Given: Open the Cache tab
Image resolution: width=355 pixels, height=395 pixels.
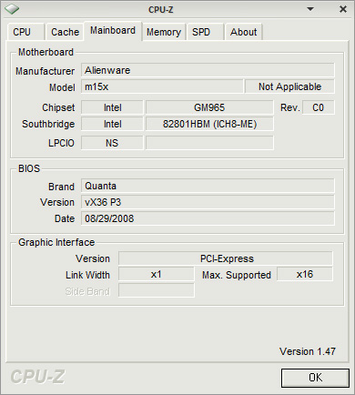Looking at the screenshot, I should click(x=65, y=32).
